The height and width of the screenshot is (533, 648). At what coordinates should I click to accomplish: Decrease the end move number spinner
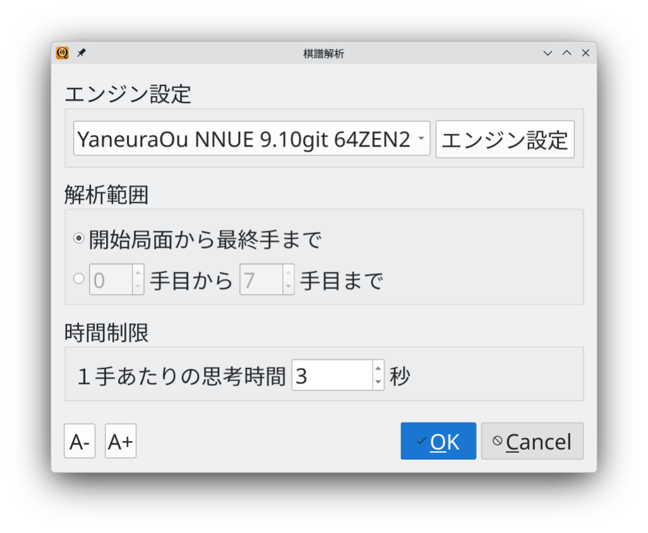[x=288, y=286]
